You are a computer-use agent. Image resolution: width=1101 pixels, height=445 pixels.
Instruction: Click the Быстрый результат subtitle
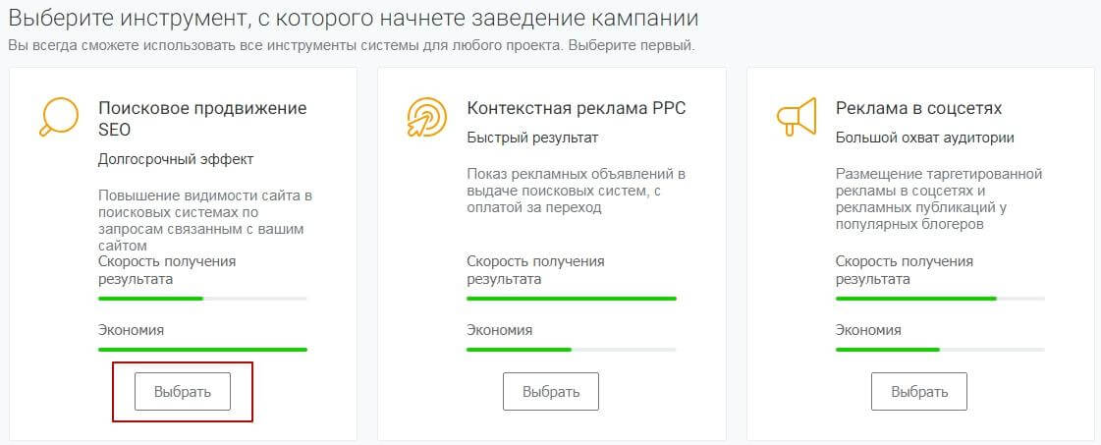(x=531, y=138)
